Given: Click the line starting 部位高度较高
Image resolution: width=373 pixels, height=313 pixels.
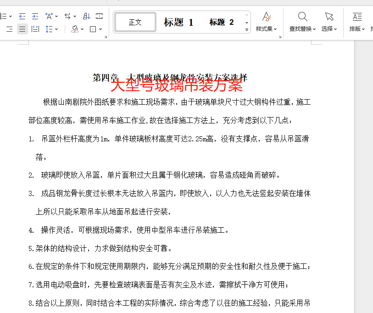Looking at the screenshot, I should pyautogui.click(x=160, y=120).
